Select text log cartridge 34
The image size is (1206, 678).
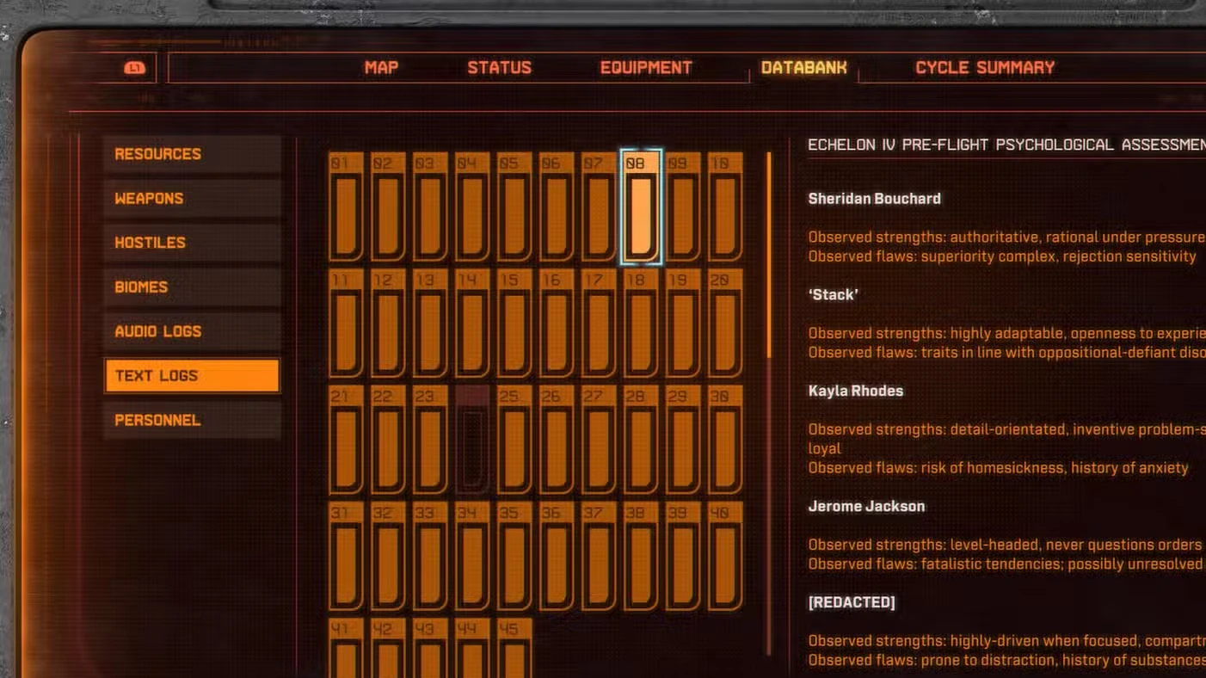tap(472, 557)
